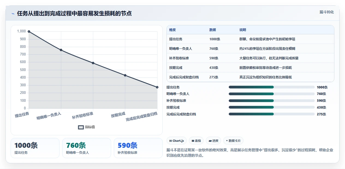This screenshot has height=169, width=345.
Task: Select table cell 590条 in the table
Action: point(214,58)
